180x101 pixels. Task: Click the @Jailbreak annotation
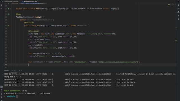[x=34, y=31]
